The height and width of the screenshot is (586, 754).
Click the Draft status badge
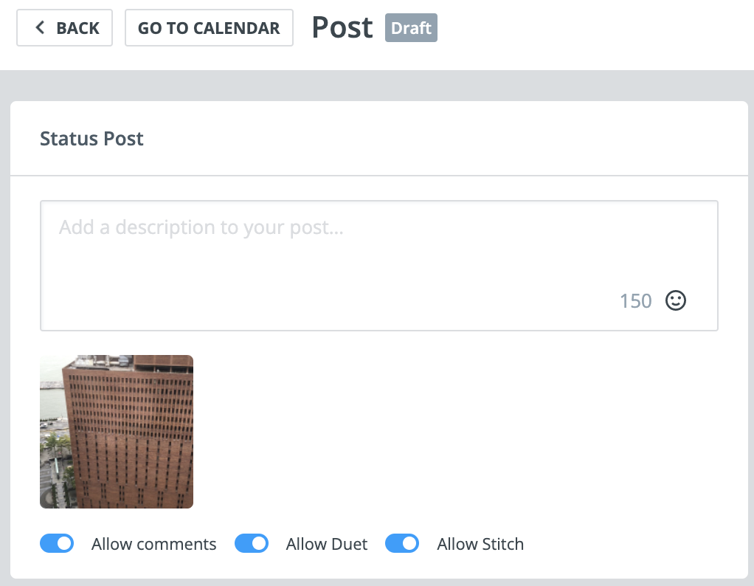(411, 28)
